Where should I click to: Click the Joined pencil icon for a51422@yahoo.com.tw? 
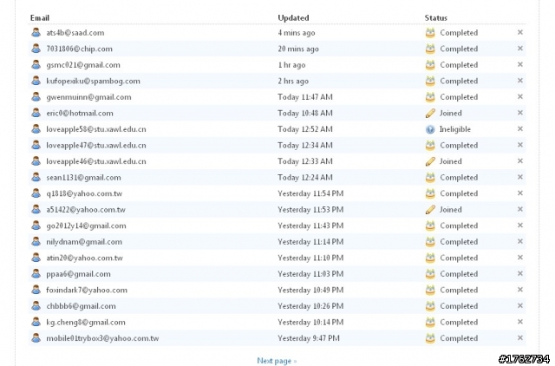click(x=430, y=210)
